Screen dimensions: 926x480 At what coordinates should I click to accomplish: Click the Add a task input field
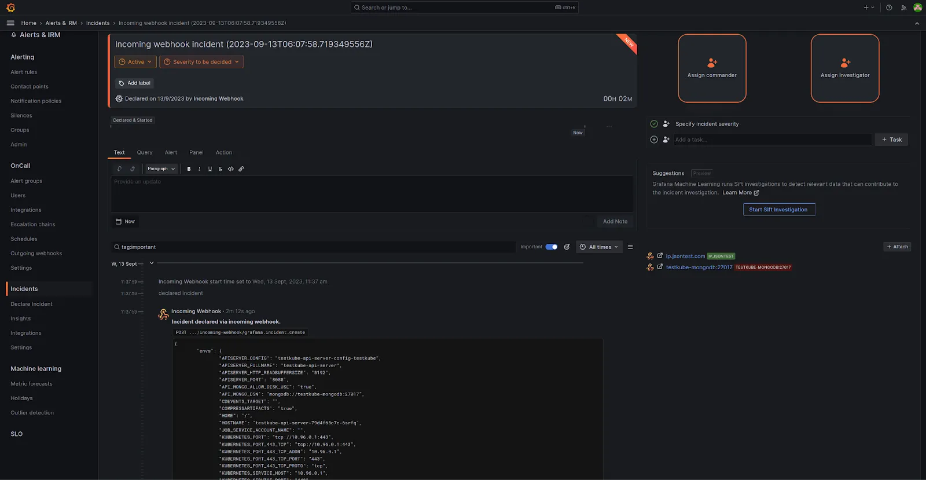(772, 140)
